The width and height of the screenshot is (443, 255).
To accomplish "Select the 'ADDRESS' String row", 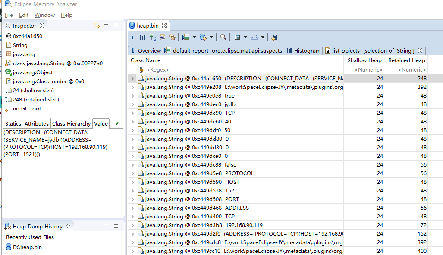I will (278, 208).
